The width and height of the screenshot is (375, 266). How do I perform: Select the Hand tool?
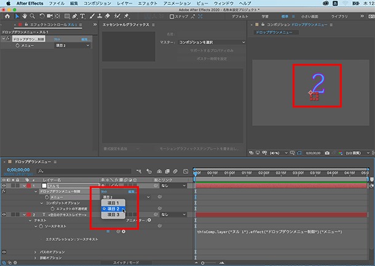25,16
